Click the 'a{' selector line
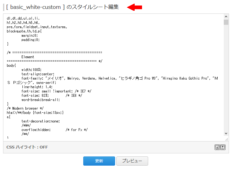The width and height of the screenshot is (236, 169). click(x=9, y=117)
